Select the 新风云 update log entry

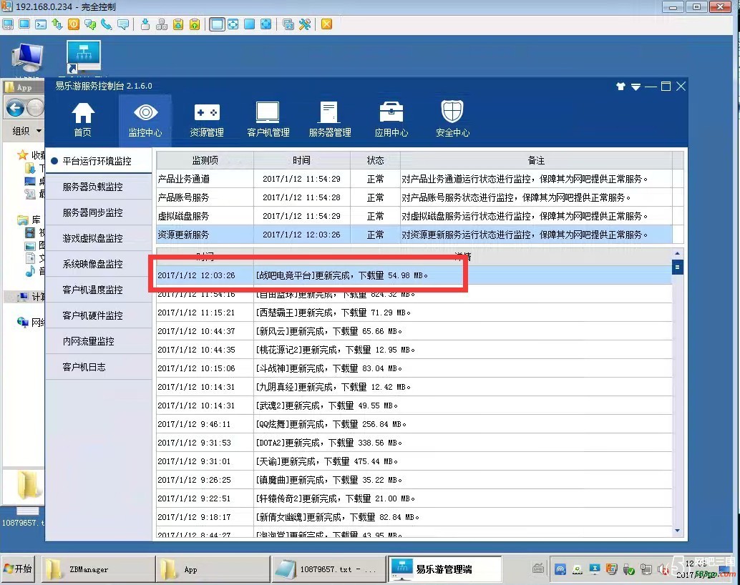click(x=414, y=331)
